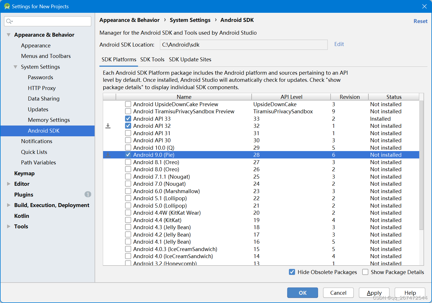The height and width of the screenshot is (303, 432).
Task: Open Menus and Toolbars settings
Action: (46, 56)
